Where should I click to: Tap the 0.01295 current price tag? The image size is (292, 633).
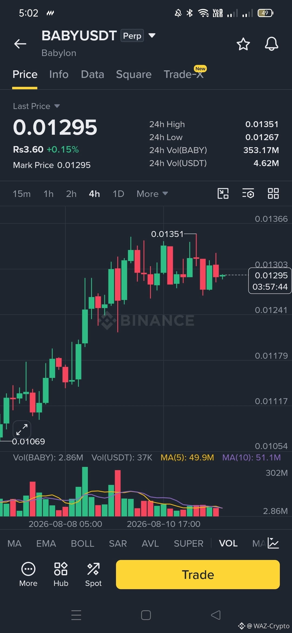pos(270,281)
